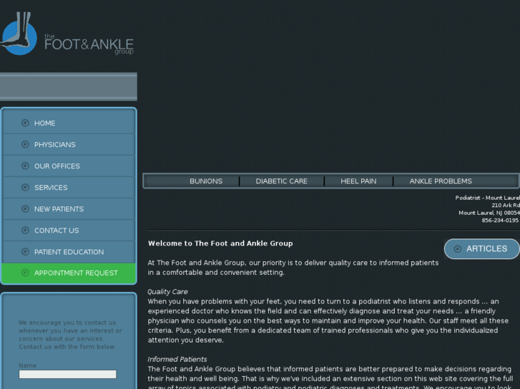Click the phone number 856-234-0195

pyautogui.click(x=500, y=220)
